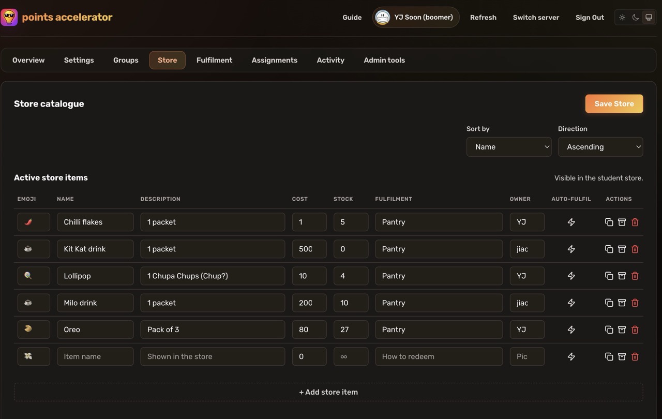This screenshot has width=662, height=419.
Task: Click Sign Out
Action: (x=590, y=17)
